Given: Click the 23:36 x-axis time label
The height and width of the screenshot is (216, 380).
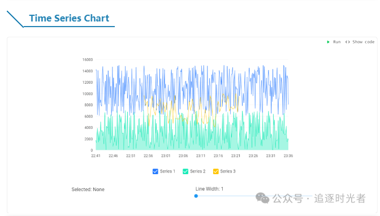Looking at the screenshot, I should [x=288, y=156].
